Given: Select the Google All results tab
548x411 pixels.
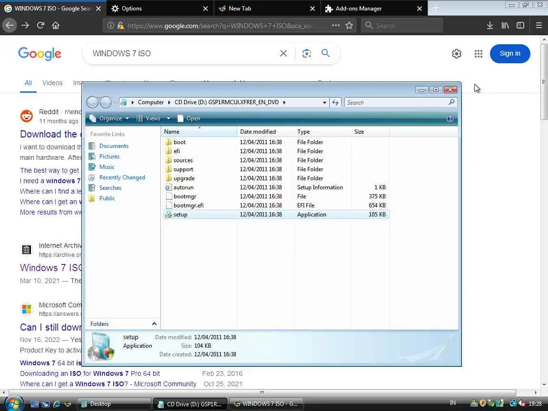Looking at the screenshot, I should (28, 83).
